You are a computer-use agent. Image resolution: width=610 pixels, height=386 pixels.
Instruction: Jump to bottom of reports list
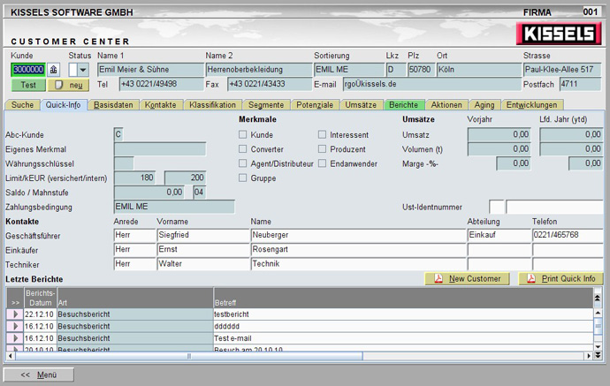click(598, 355)
